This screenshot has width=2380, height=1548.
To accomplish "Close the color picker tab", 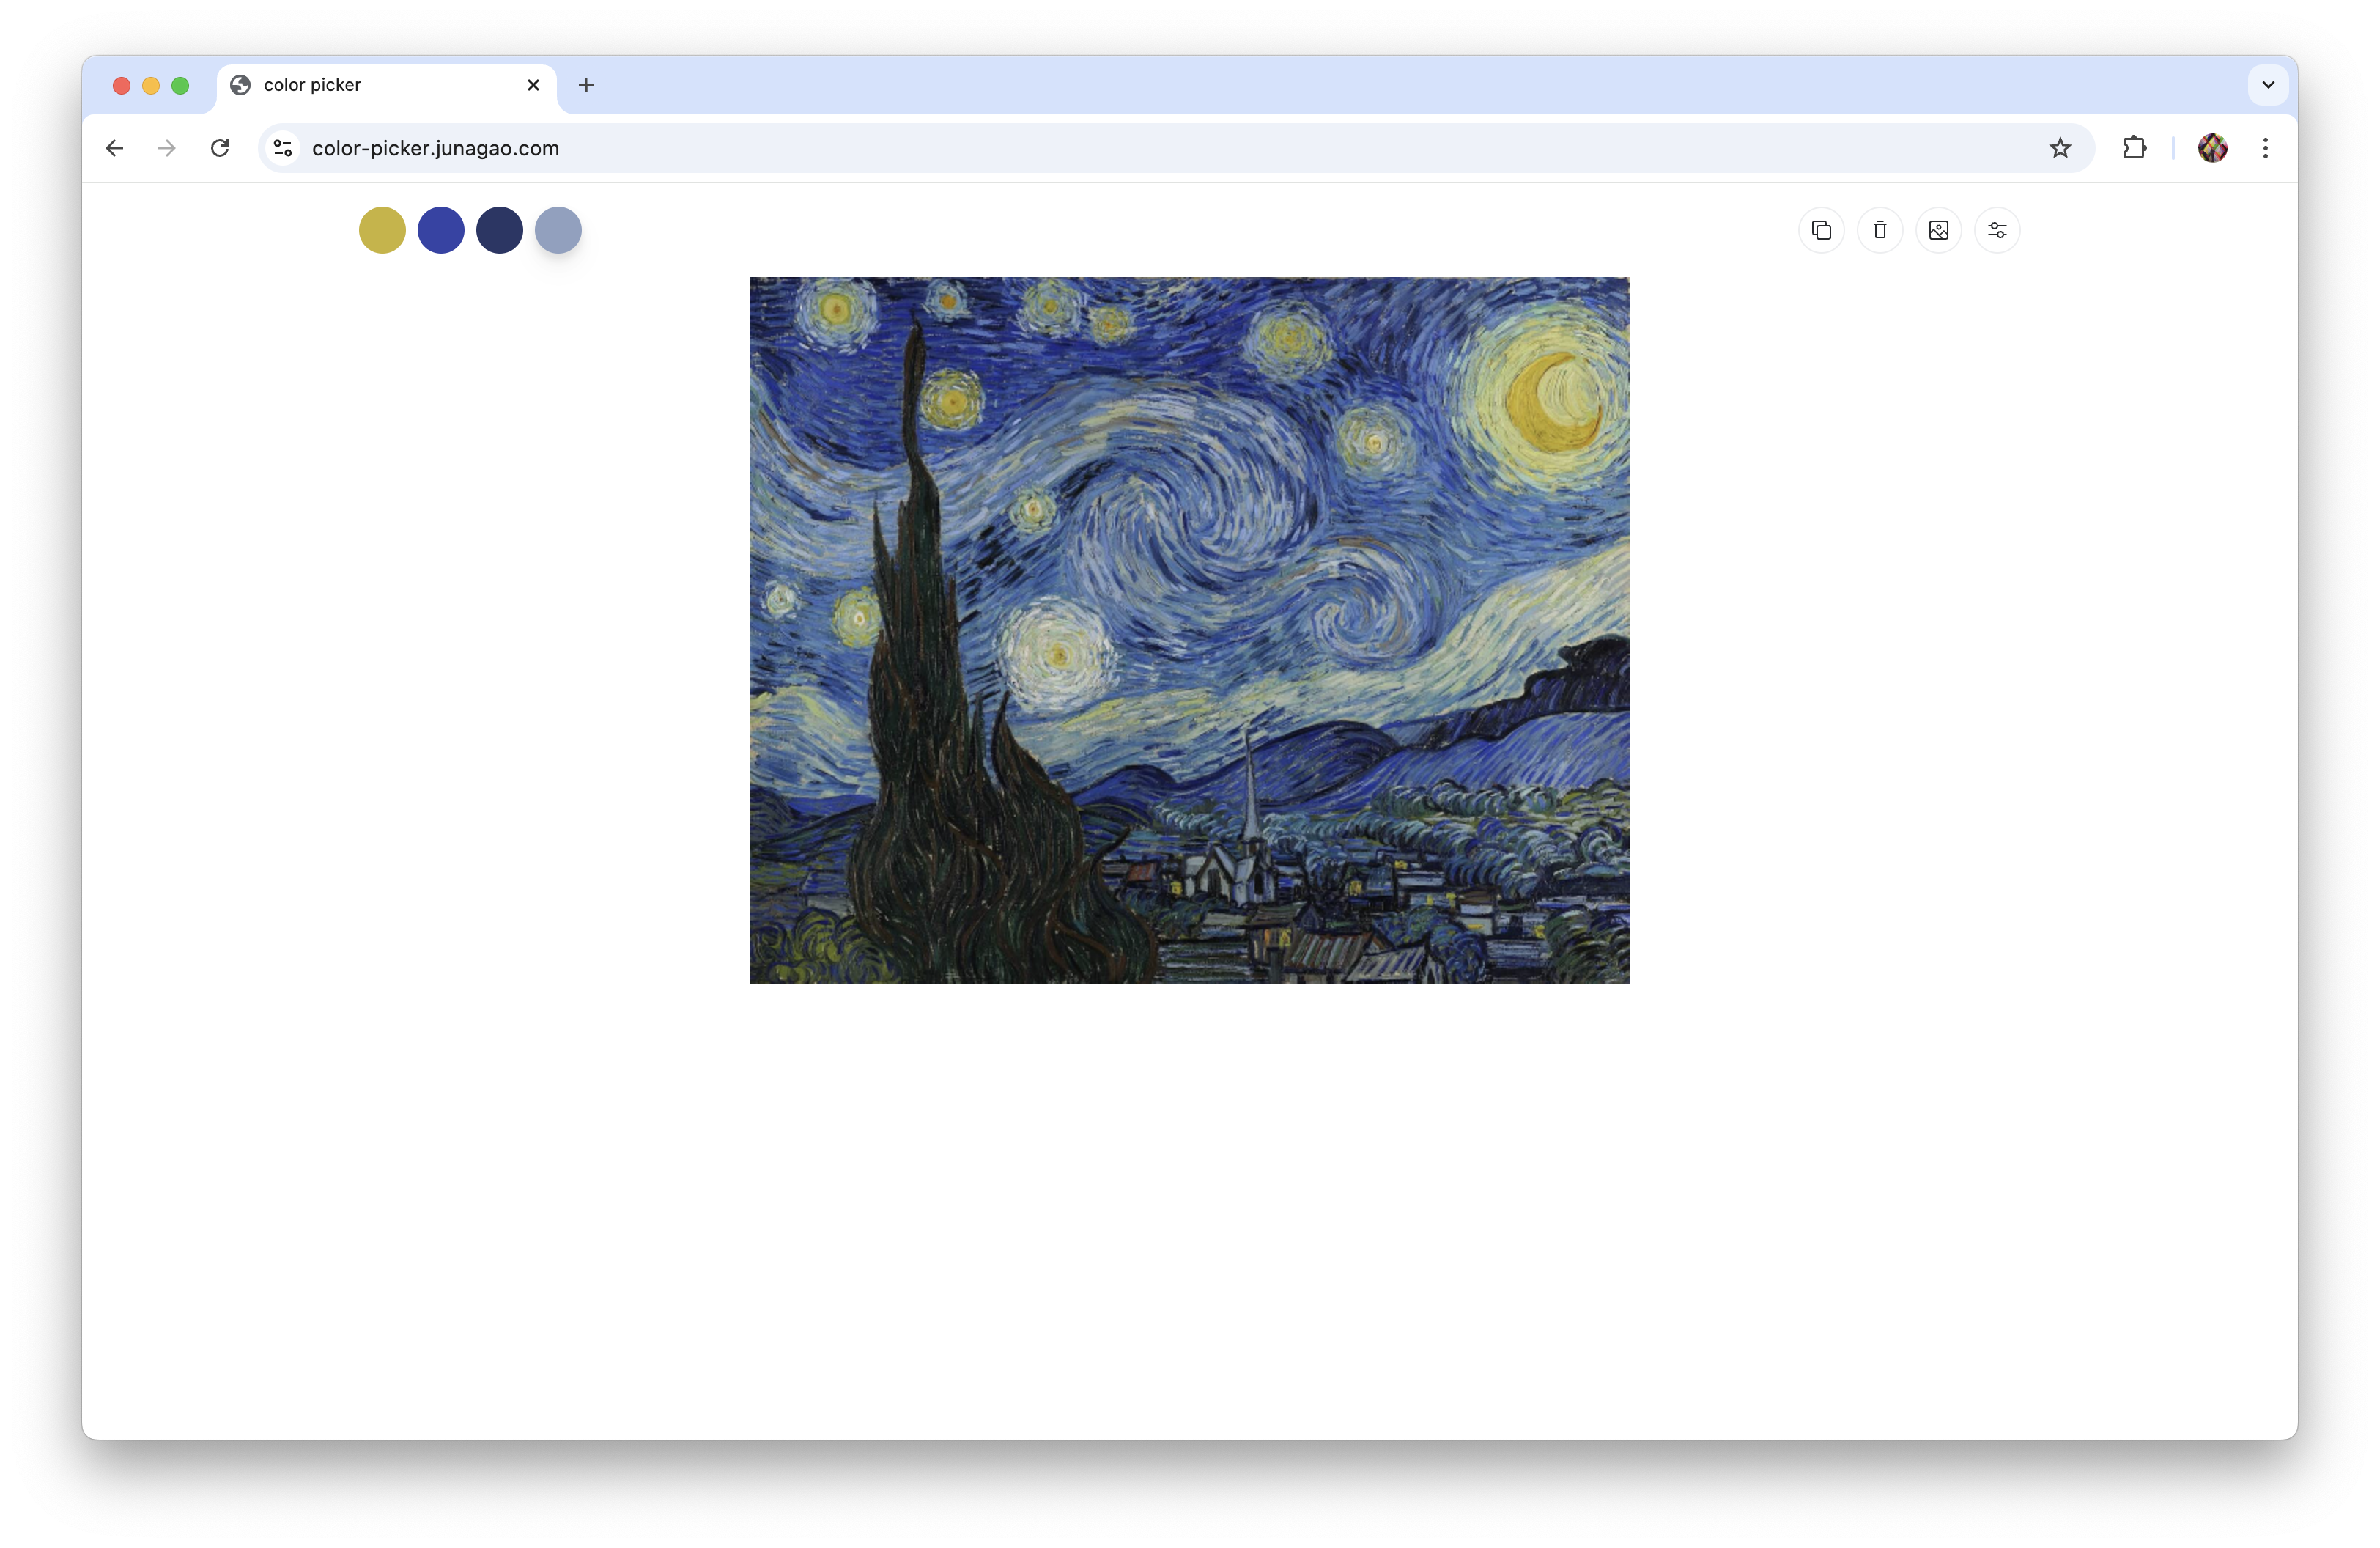I will [x=533, y=85].
